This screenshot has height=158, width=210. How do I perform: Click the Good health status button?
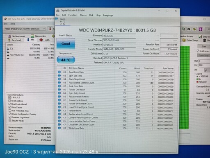66,44
